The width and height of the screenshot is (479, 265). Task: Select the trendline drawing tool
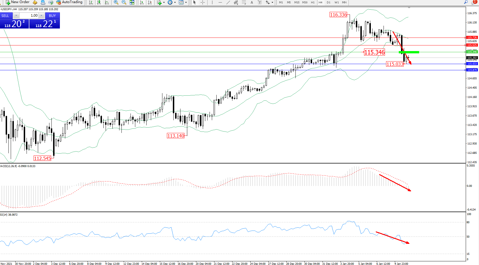click(x=228, y=2)
